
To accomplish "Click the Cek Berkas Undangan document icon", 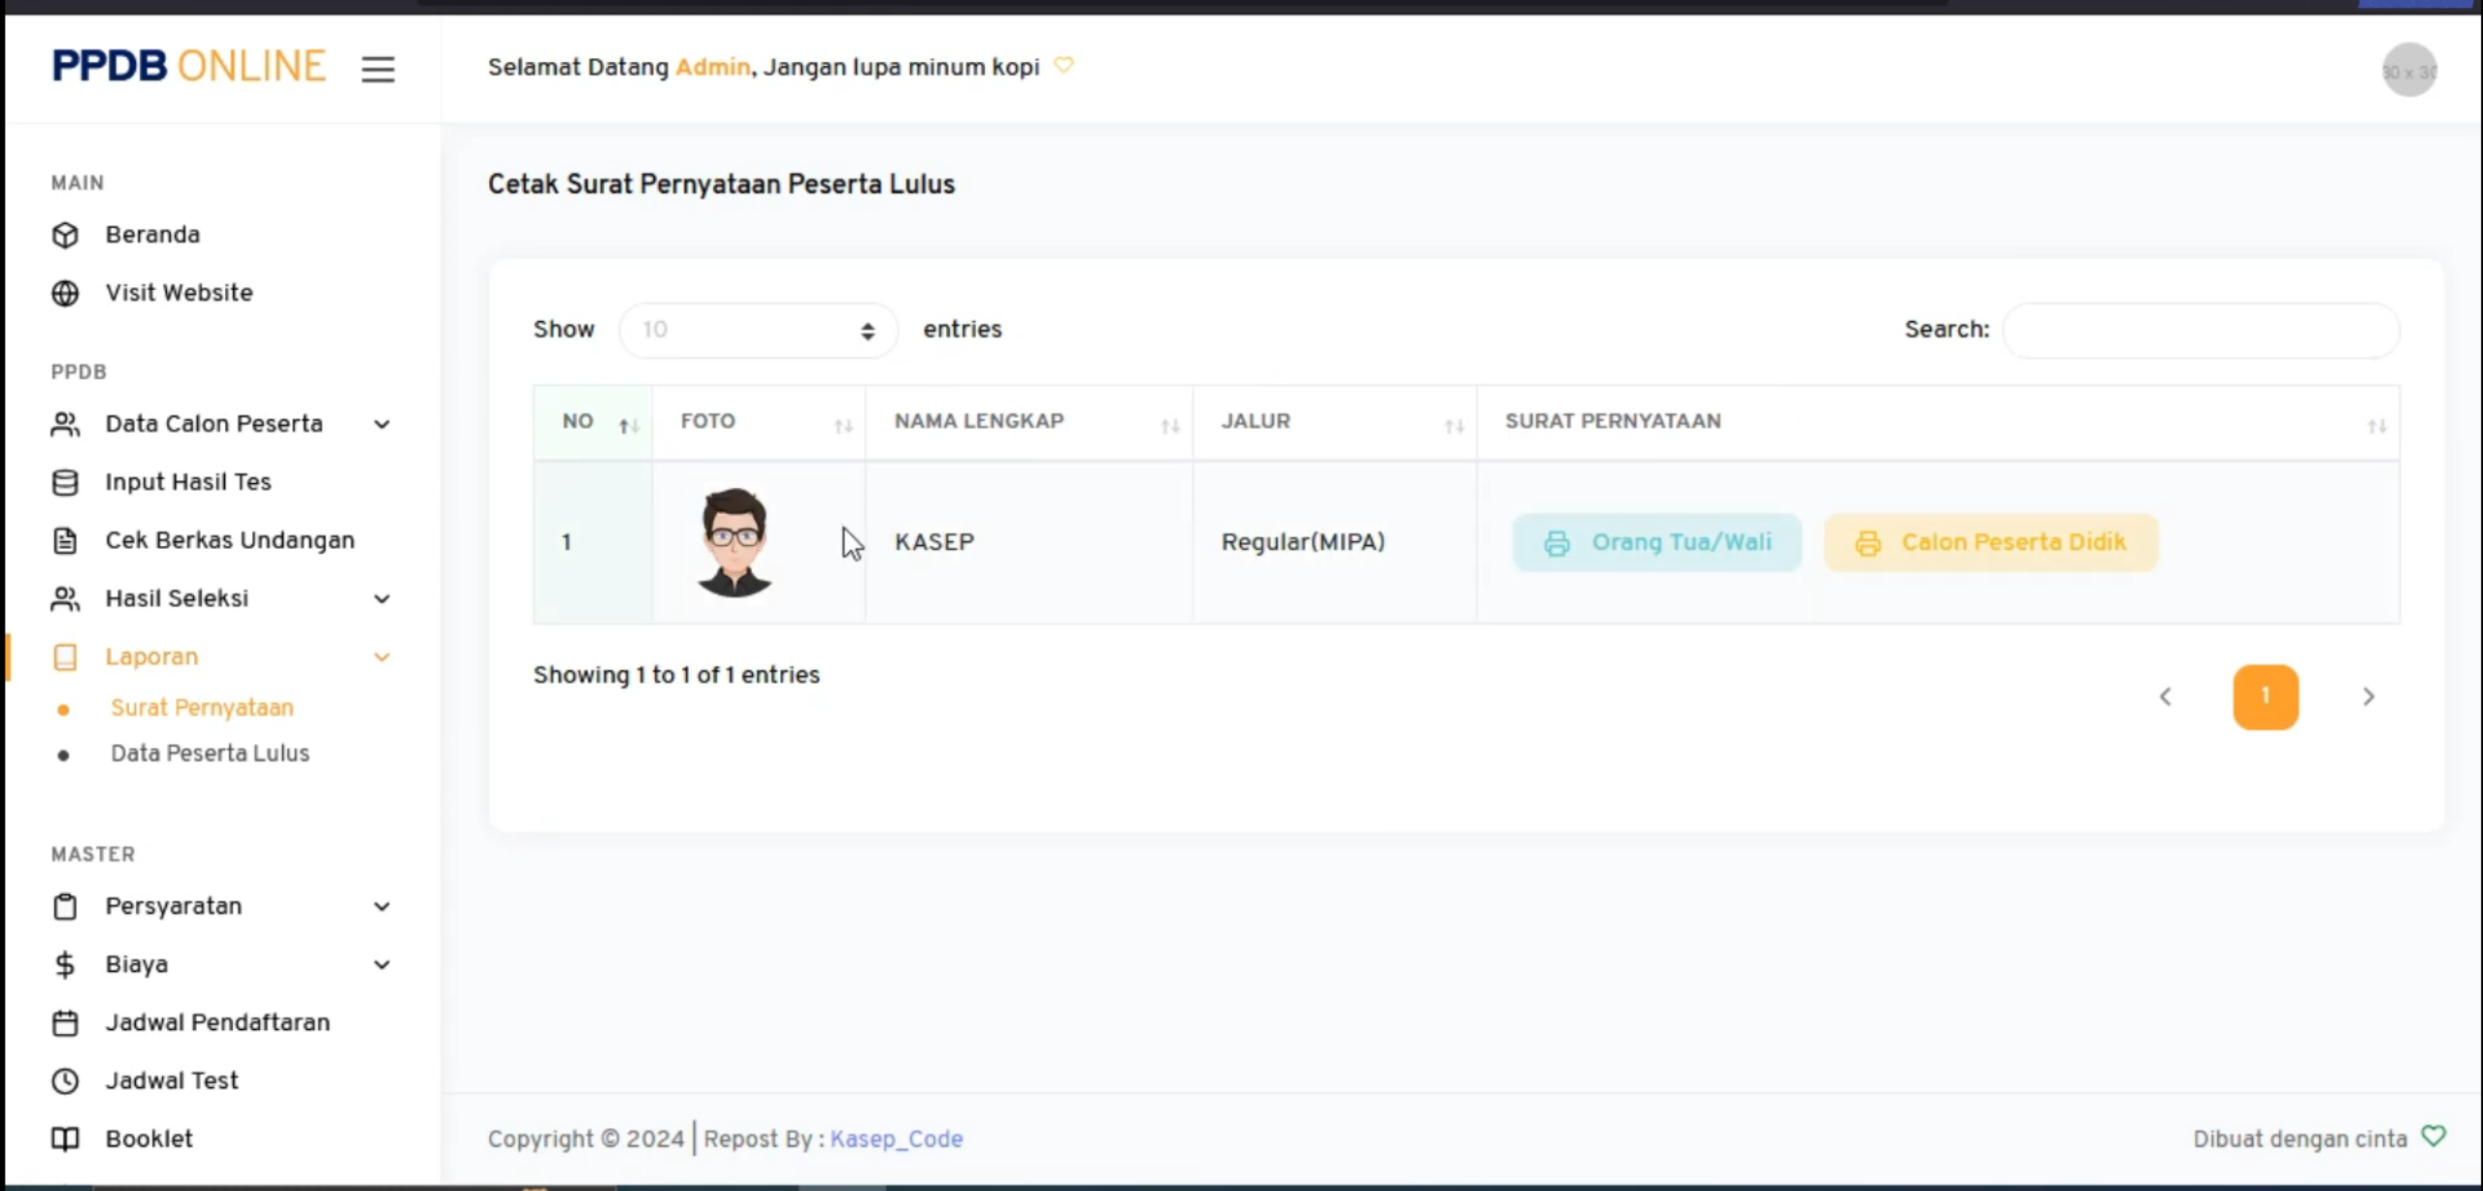I will coord(65,540).
